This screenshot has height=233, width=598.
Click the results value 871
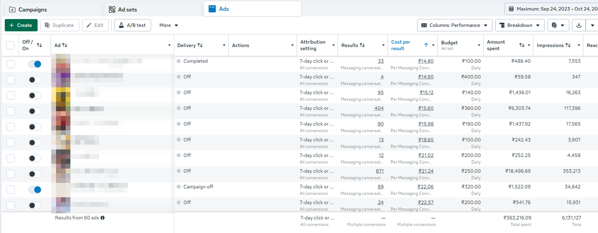[x=380, y=171]
